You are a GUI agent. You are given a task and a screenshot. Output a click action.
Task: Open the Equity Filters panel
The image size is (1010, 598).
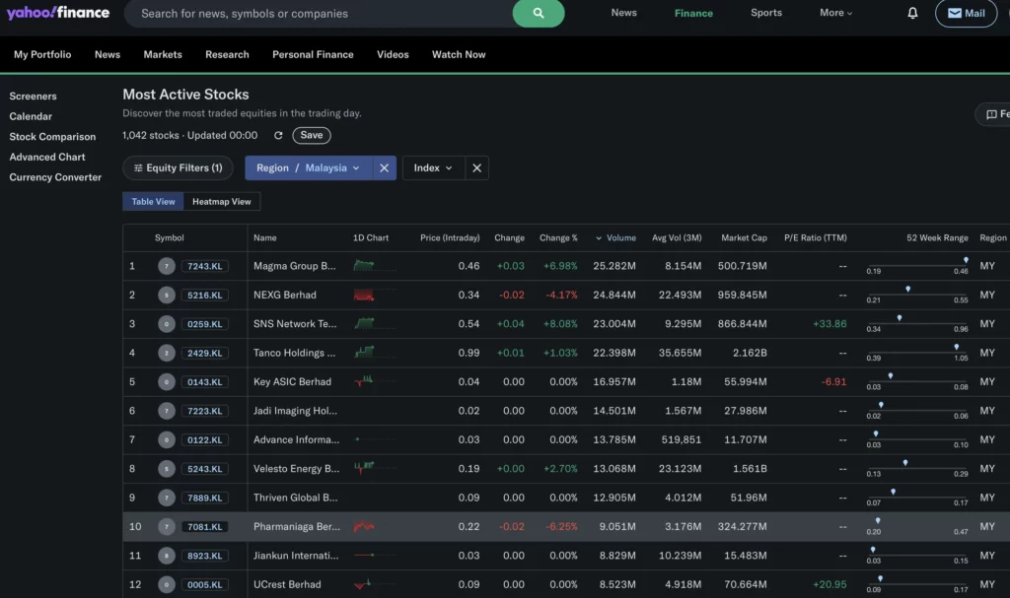click(178, 168)
